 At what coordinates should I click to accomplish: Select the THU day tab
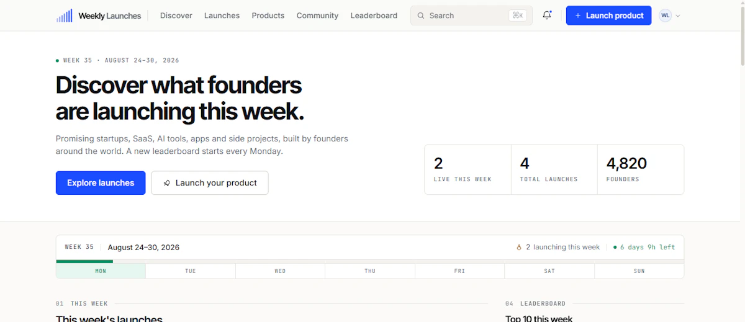pos(370,271)
